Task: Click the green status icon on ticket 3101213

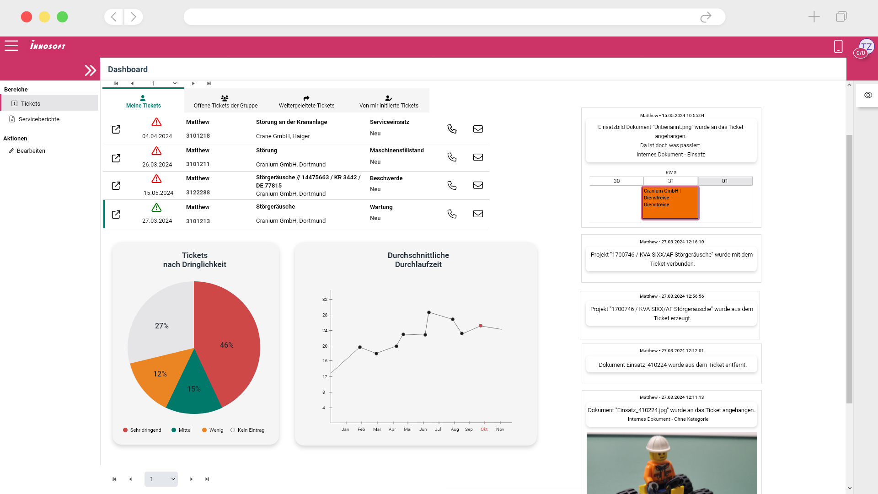Action: tap(156, 207)
